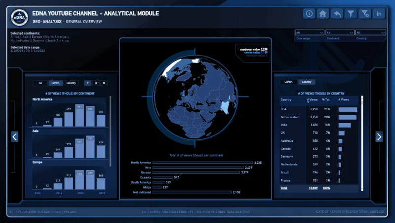Go to the home page icon
The image size is (395, 223).
click(x=323, y=14)
